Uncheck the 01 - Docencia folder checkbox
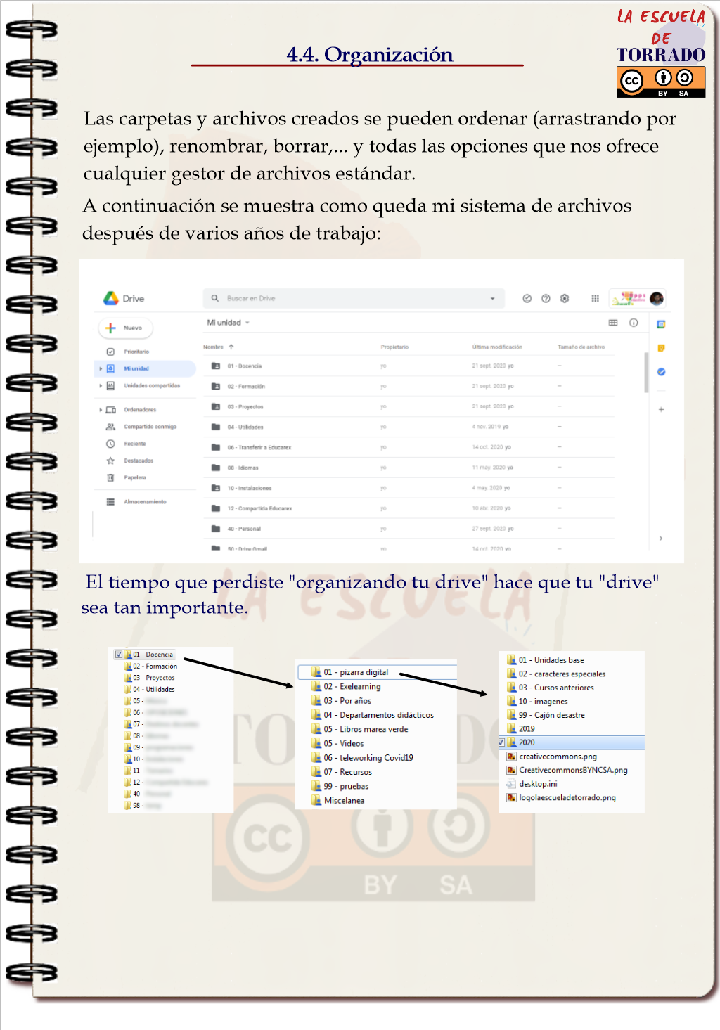The image size is (720, 1030). click(119, 655)
